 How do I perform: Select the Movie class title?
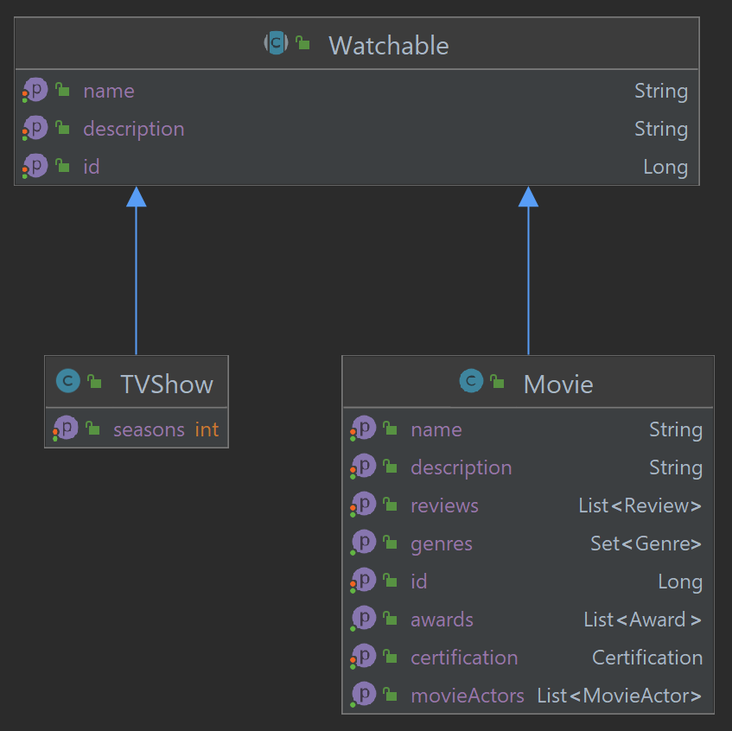(558, 384)
